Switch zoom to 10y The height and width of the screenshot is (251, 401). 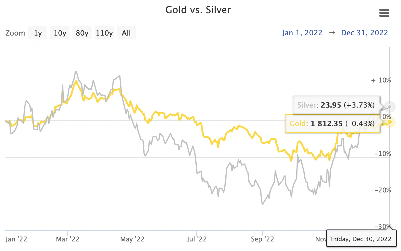[x=60, y=33]
